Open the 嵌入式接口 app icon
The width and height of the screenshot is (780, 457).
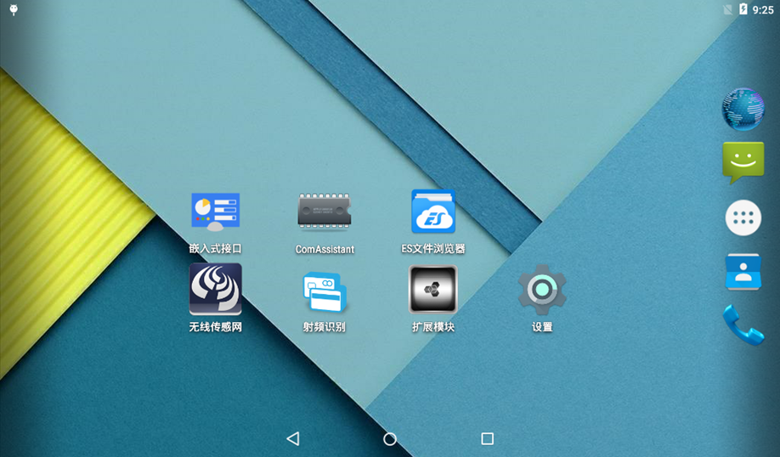click(216, 212)
